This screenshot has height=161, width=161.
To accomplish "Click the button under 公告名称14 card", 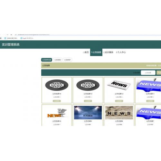I will point(57,101).
